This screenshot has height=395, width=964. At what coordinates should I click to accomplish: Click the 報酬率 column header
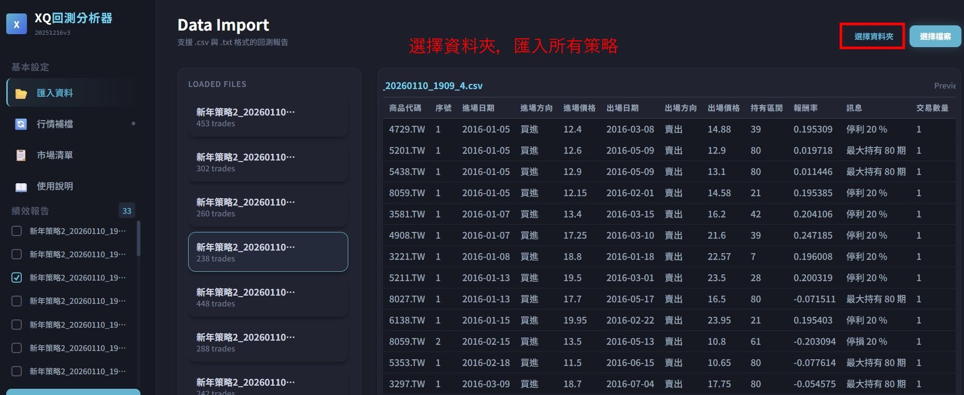pyautogui.click(x=805, y=108)
